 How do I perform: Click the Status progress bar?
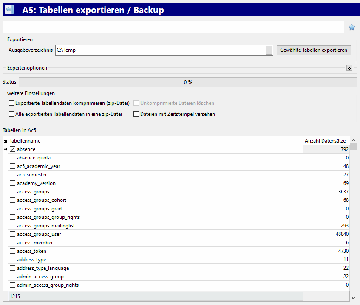188,82
